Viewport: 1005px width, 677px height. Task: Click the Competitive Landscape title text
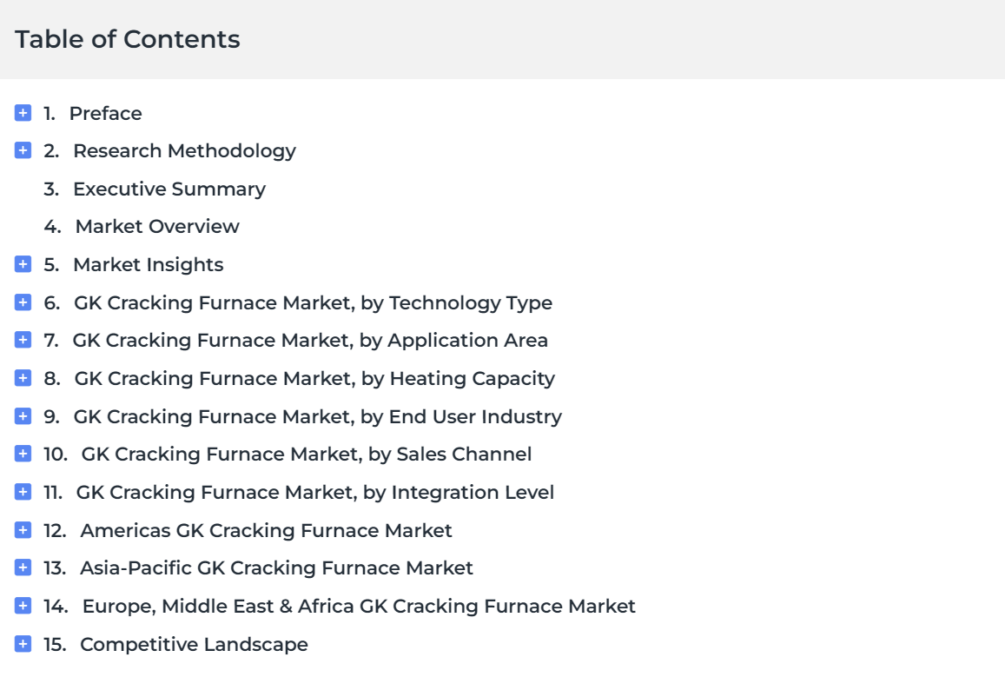coord(194,644)
